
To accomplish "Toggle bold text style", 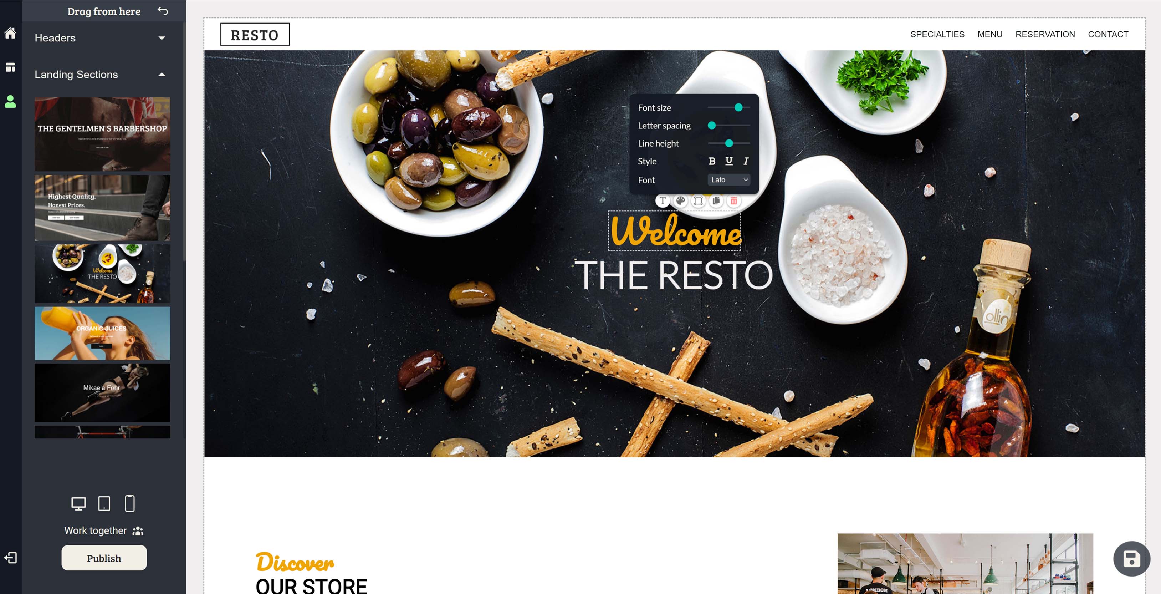I will (712, 161).
